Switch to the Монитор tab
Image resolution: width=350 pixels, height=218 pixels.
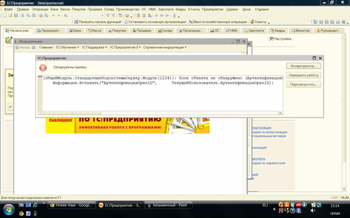[301, 31]
